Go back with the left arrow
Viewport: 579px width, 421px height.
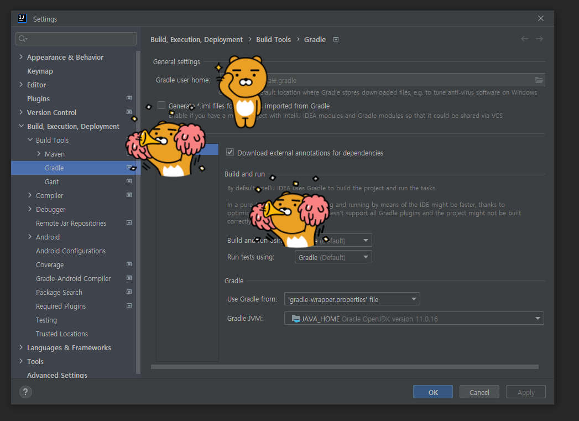pyautogui.click(x=524, y=39)
